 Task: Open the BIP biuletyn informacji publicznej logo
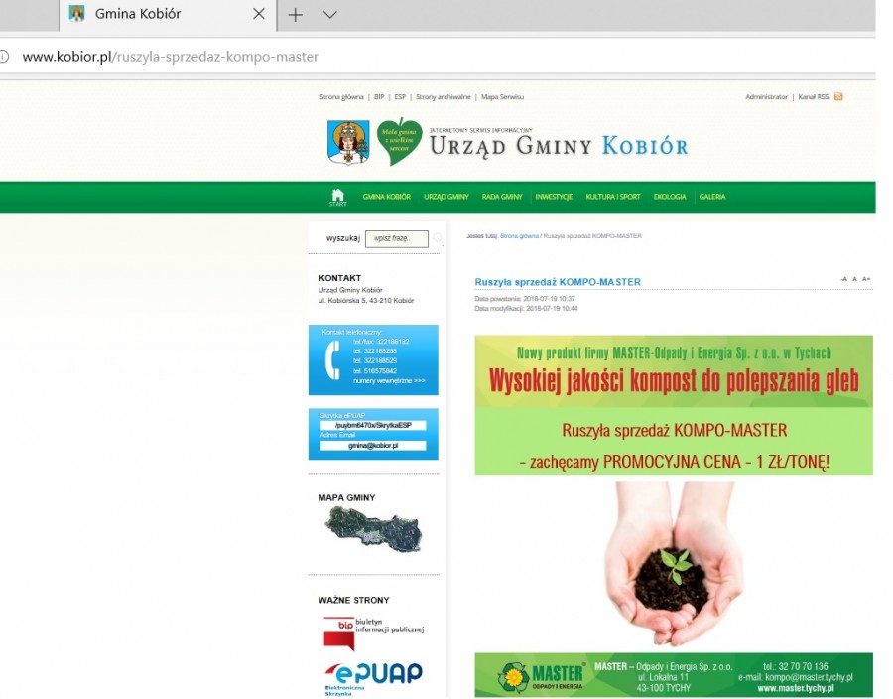pyautogui.click(x=374, y=632)
